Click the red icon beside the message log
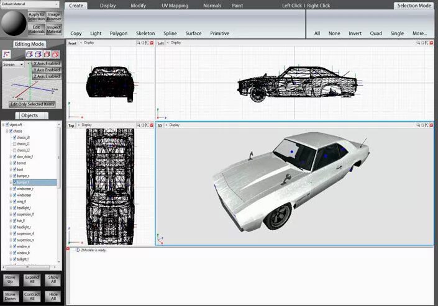The width and height of the screenshot is (438, 306). (x=69, y=250)
